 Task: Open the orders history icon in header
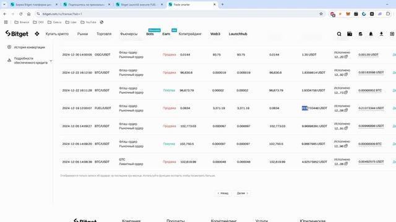[360, 34]
